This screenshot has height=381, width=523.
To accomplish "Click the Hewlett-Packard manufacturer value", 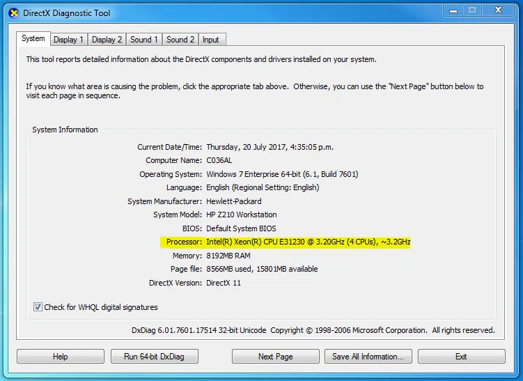I will tap(234, 201).
